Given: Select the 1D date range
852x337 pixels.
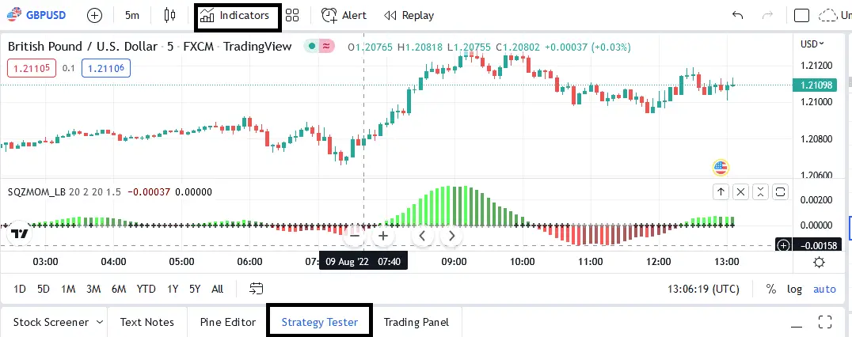Looking at the screenshot, I should coord(20,290).
